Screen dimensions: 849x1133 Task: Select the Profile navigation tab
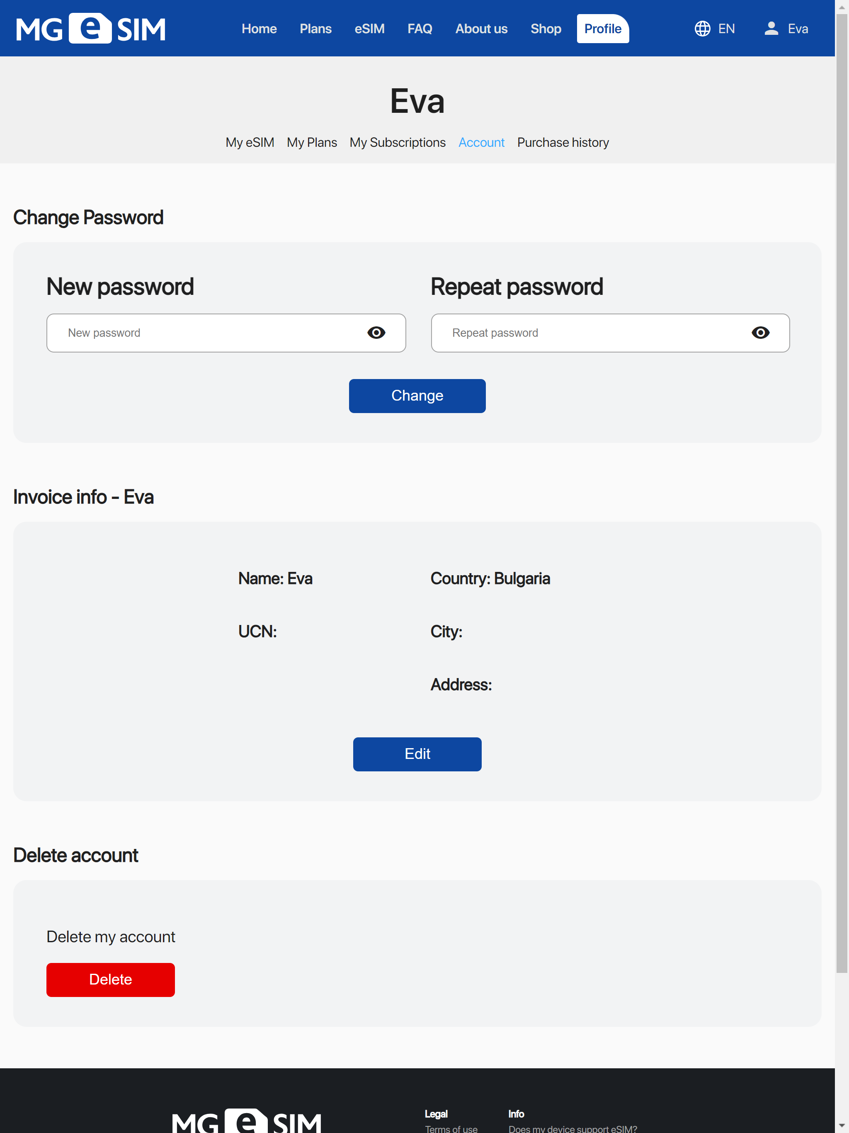click(x=603, y=29)
